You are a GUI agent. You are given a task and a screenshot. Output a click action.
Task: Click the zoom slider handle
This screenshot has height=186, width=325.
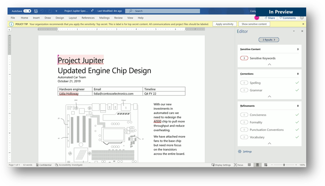click(x=284, y=165)
